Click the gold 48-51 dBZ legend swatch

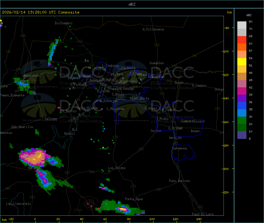pos(242,69)
